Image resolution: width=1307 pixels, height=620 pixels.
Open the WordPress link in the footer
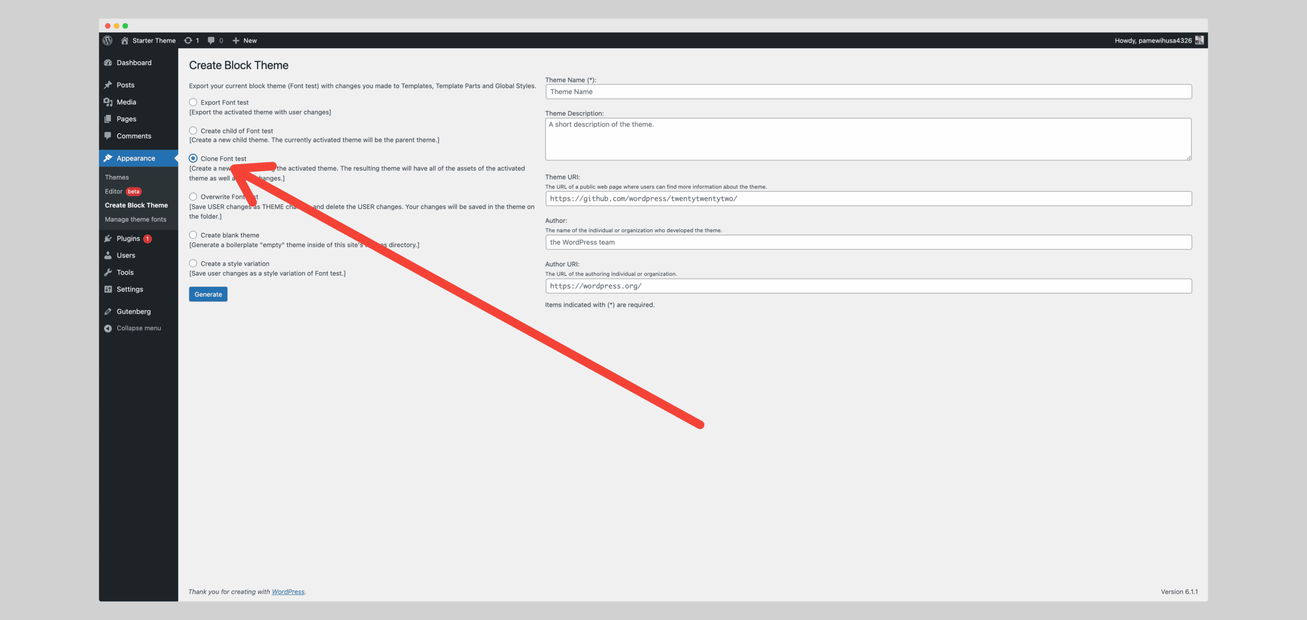[288, 591]
